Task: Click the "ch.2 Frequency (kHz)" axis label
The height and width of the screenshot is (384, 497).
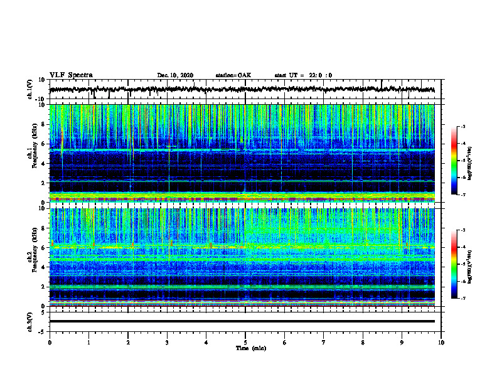Action: (32, 250)
